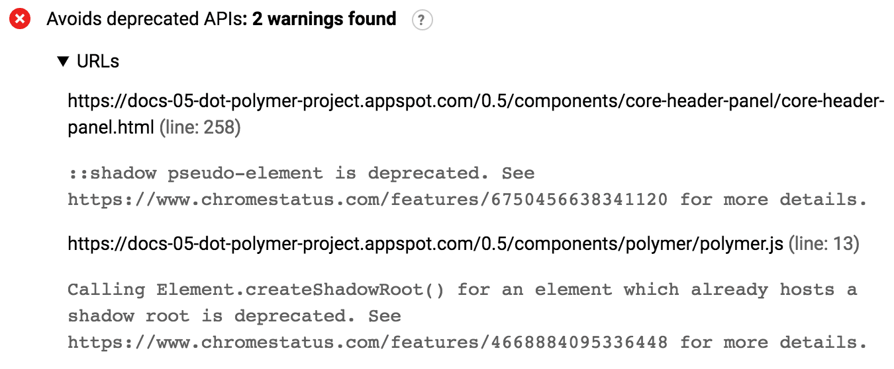This screenshot has width=894, height=369.
Task: Click the red failed-audit X icon
Action: 21,20
